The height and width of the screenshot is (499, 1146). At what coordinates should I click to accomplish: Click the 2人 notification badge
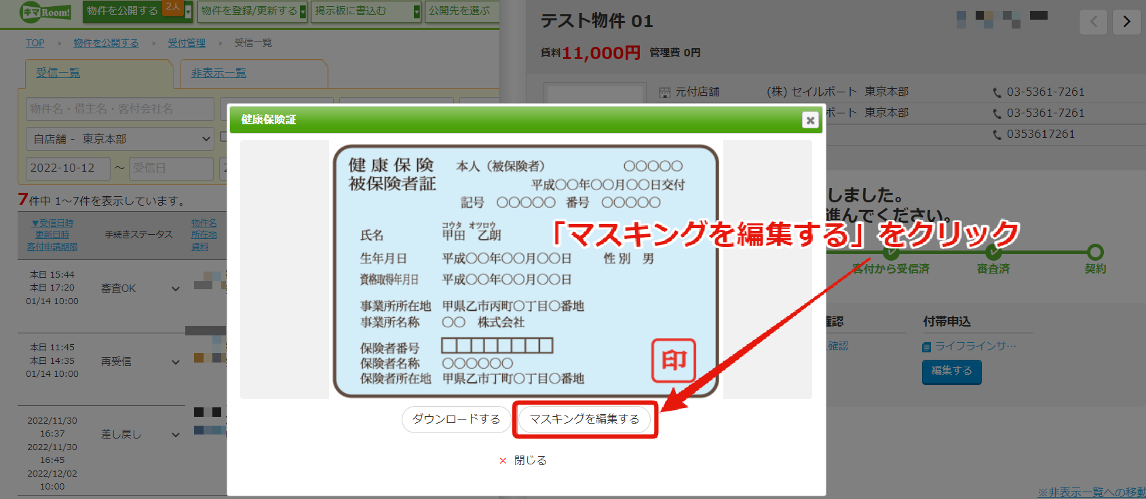[173, 7]
